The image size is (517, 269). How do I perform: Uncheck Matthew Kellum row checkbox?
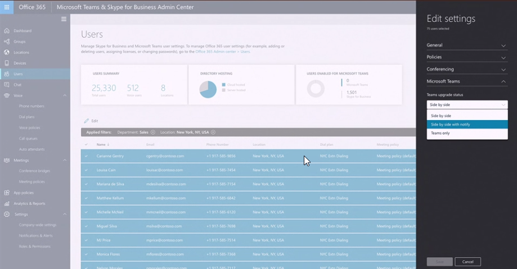[87, 198]
